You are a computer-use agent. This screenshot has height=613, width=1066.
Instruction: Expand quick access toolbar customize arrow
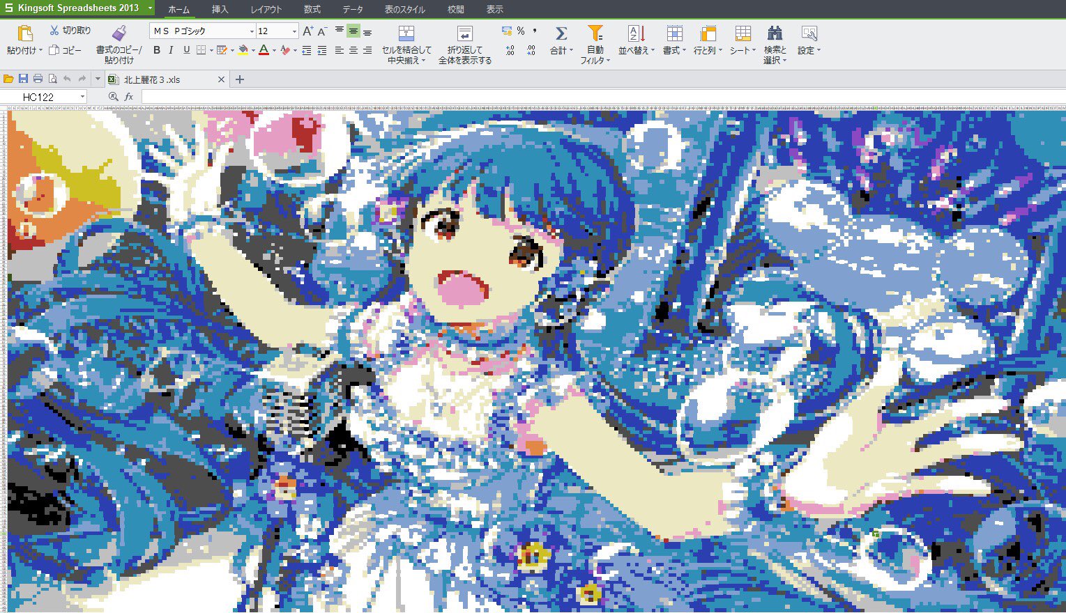click(x=98, y=79)
